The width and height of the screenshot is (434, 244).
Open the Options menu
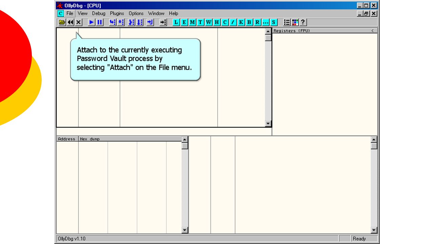click(x=136, y=14)
